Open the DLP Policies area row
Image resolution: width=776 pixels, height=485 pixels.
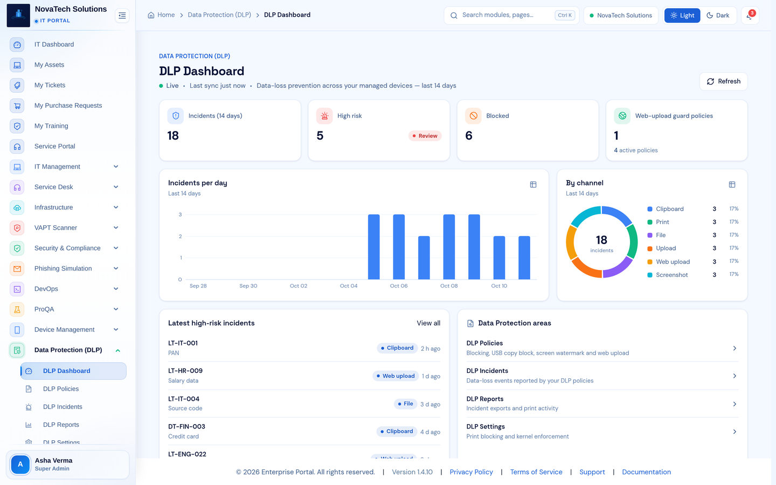[x=602, y=348]
